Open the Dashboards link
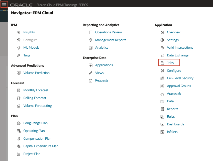 point(175,124)
